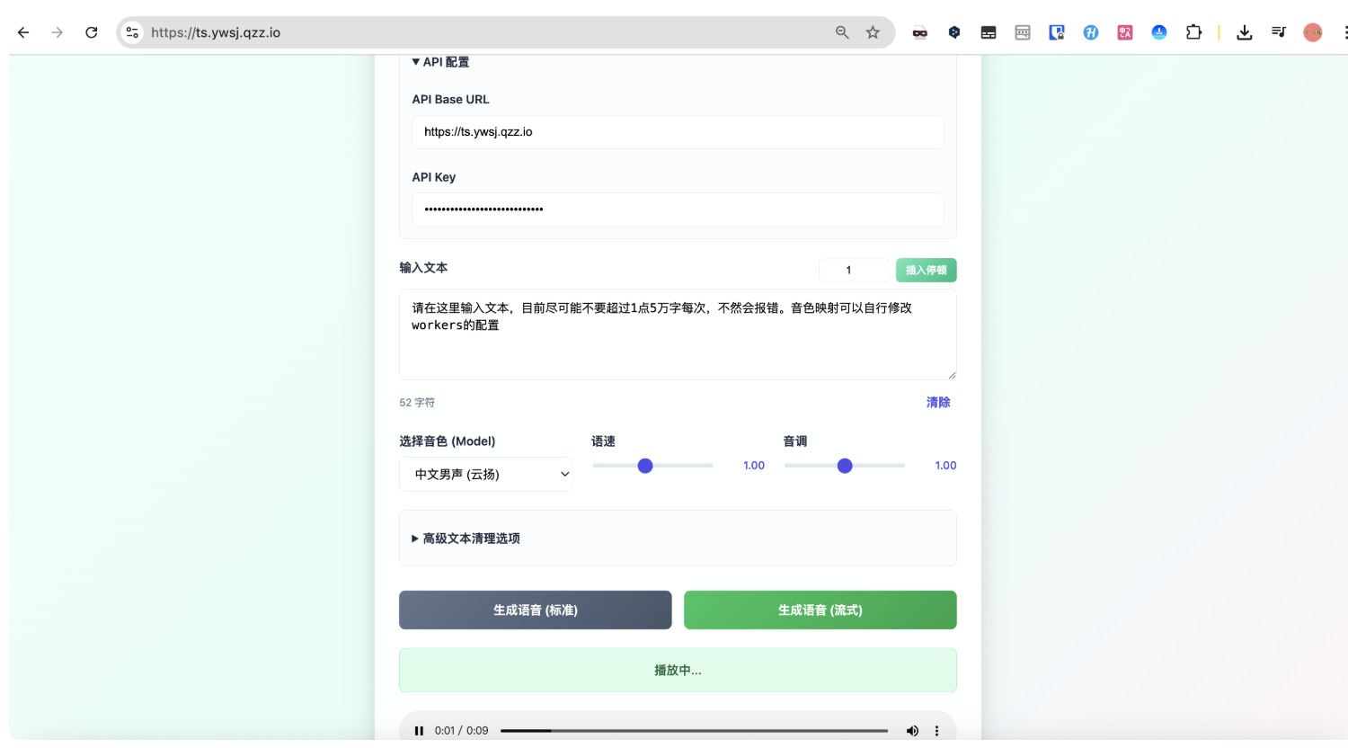Open the audio player more options menu

pos(936,731)
